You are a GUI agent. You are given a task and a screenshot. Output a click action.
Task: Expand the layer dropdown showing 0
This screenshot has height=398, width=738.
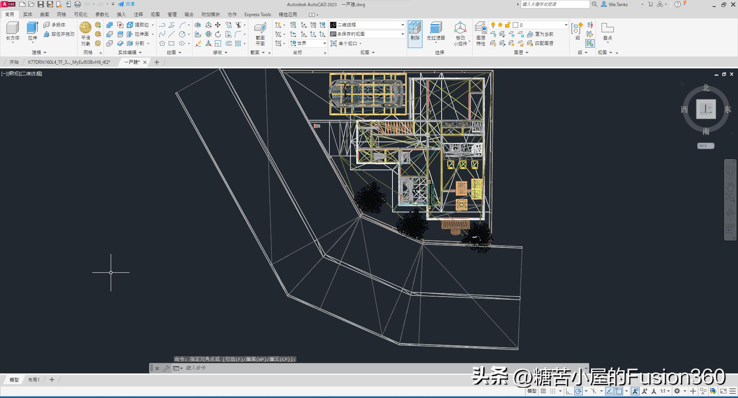coord(566,25)
